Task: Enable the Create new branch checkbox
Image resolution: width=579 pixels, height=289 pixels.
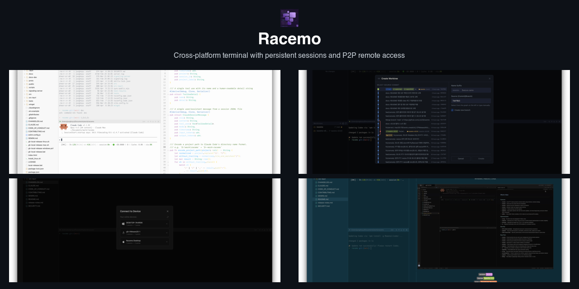Action: click(x=453, y=110)
